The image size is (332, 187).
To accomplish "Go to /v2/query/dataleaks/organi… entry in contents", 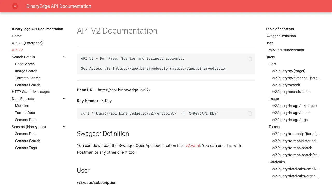I will [x=295, y=176].
